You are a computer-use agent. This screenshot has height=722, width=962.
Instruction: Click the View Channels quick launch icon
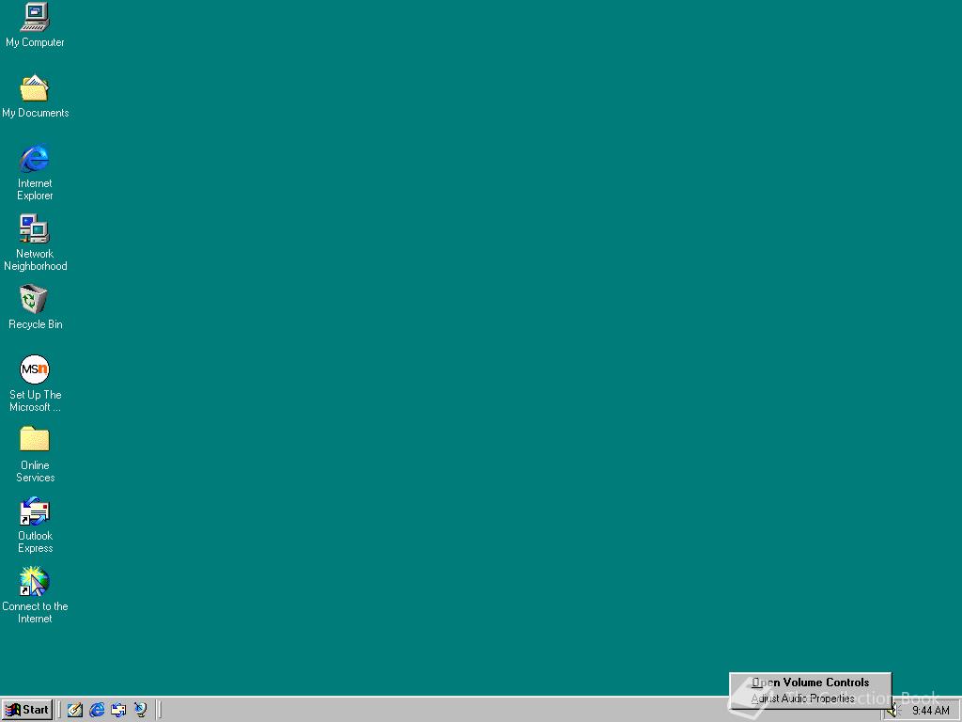point(141,710)
